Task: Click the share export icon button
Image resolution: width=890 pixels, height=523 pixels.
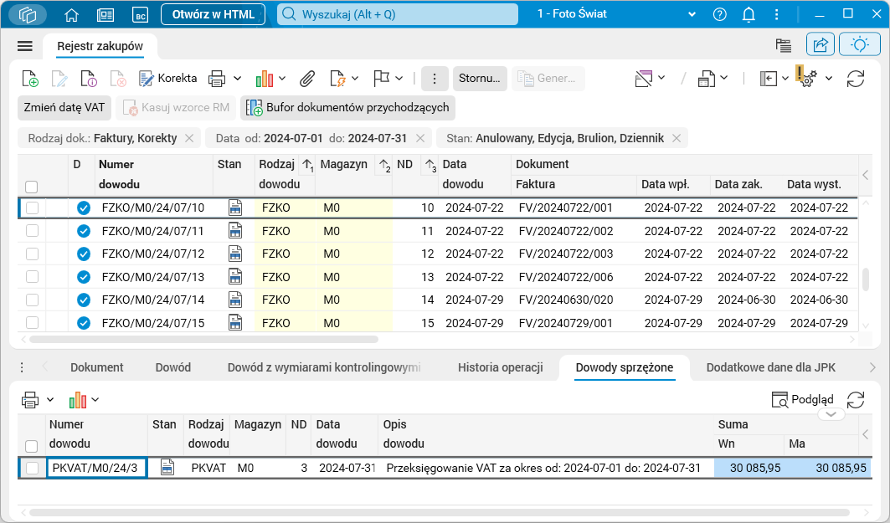Action: coord(821,45)
